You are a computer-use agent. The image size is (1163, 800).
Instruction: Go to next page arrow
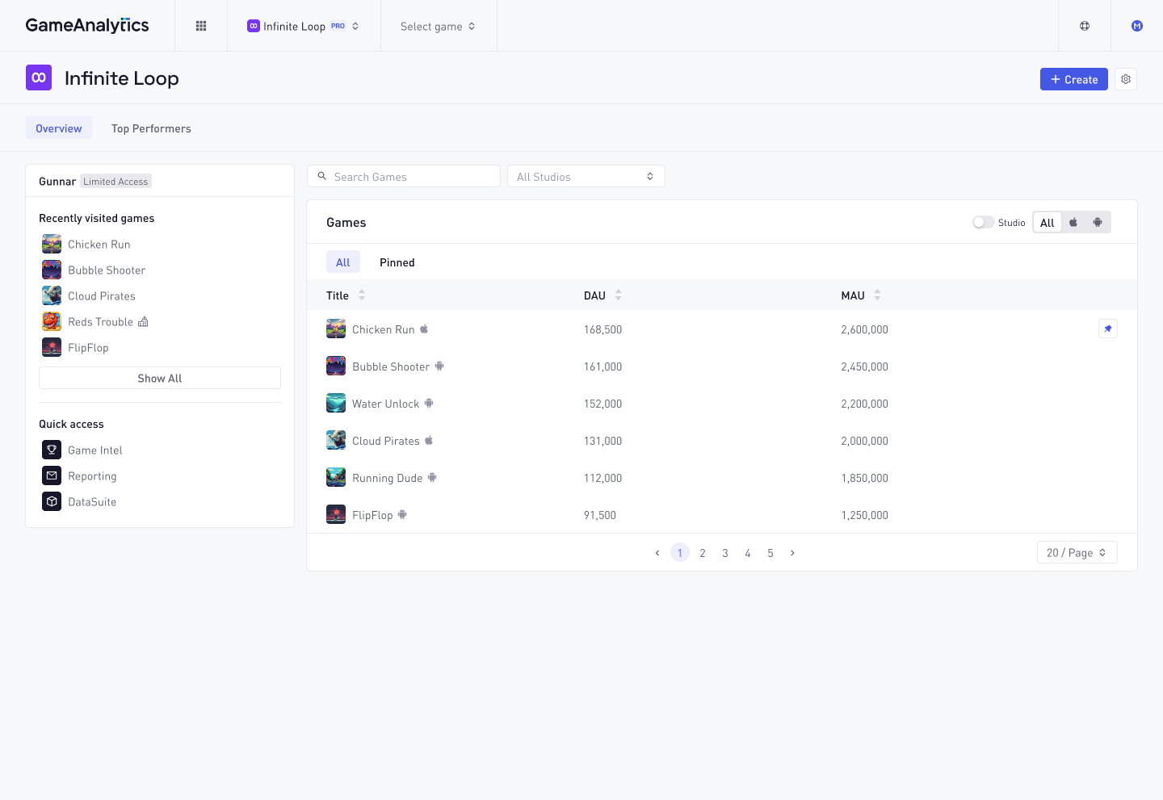point(793,553)
